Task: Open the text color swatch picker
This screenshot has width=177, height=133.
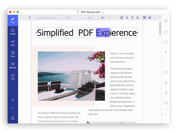Action: [x=103, y=18]
